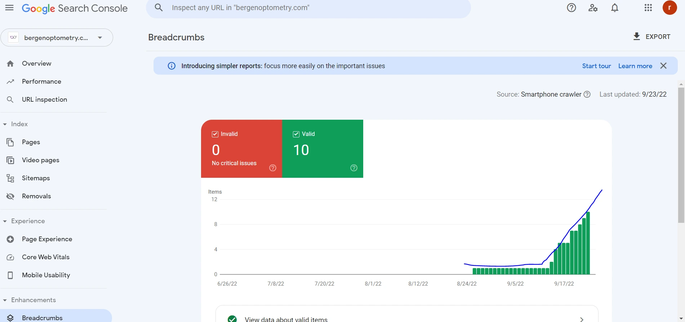Screen dimensions: 685x322
Task: Click the Start tour link
Action: point(596,66)
